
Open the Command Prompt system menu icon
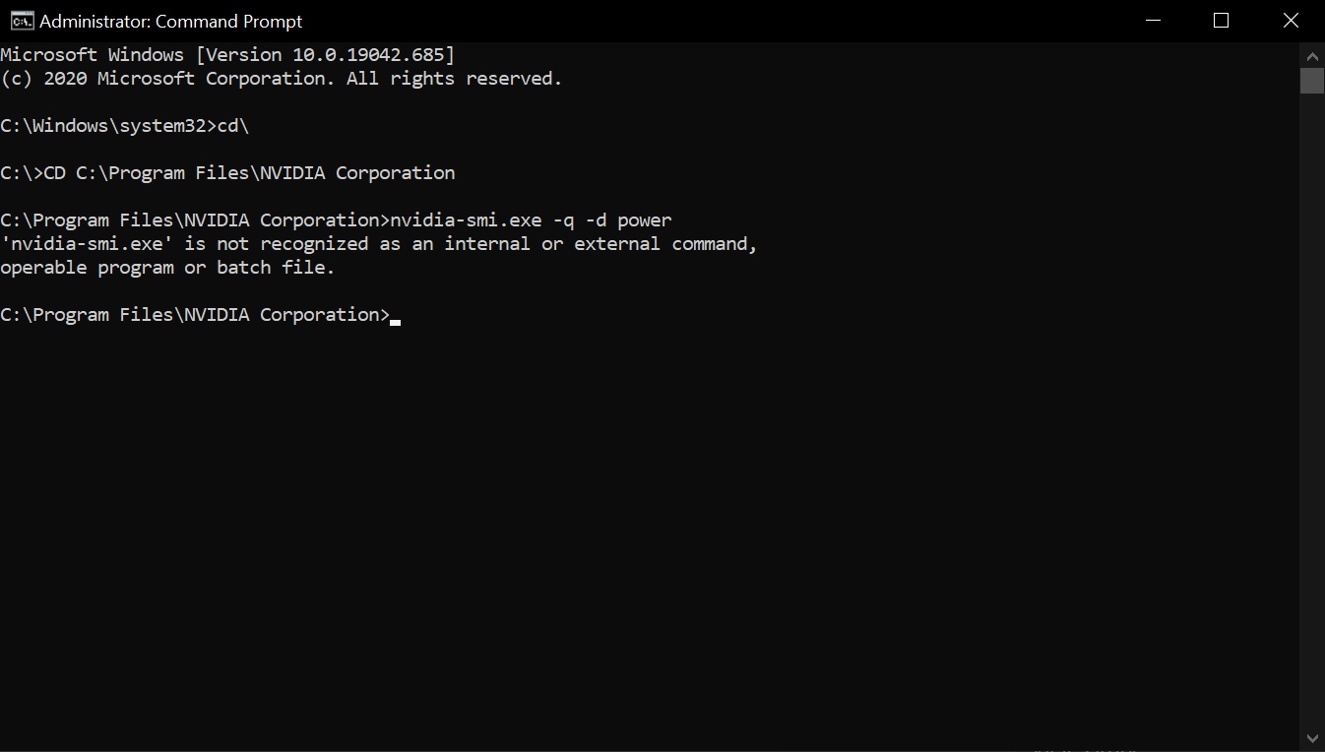[20, 21]
